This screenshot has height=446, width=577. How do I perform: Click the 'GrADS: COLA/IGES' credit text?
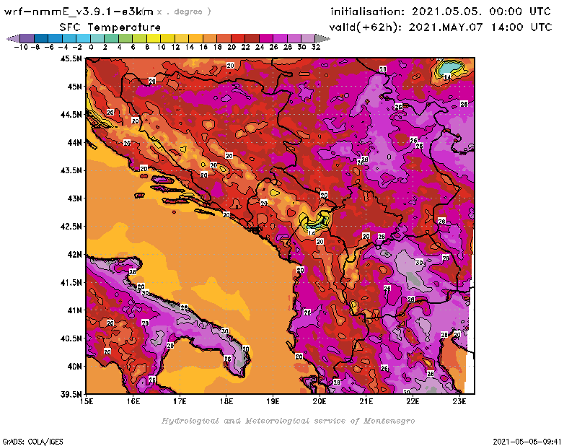click(32, 442)
